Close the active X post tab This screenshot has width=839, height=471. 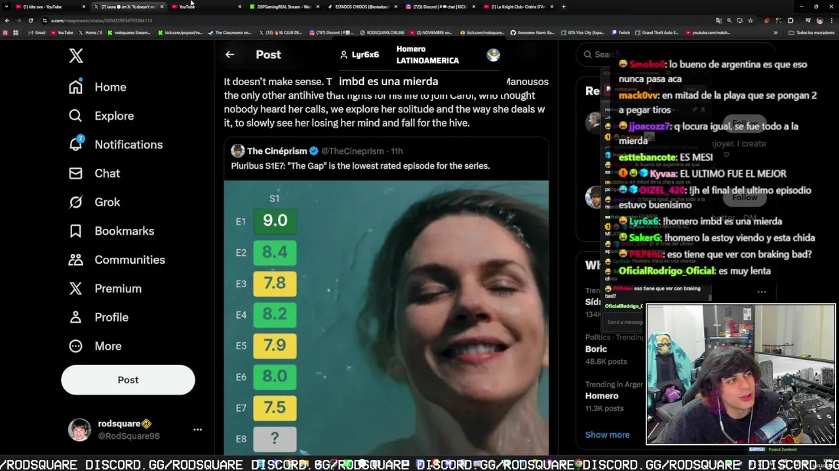coord(161,7)
